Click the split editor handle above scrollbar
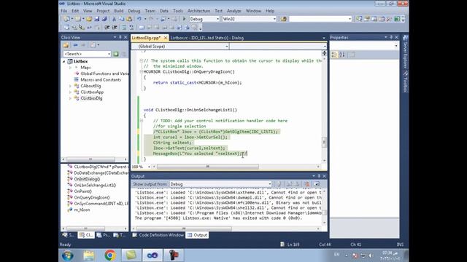This screenshot has width=467, height=262. pyautogui.click(x=324, y=53)
